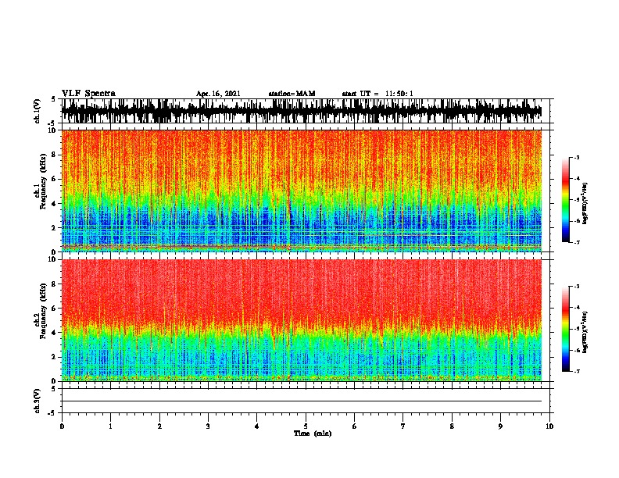Click the "0" tick on the time axis

coord(62,426)
